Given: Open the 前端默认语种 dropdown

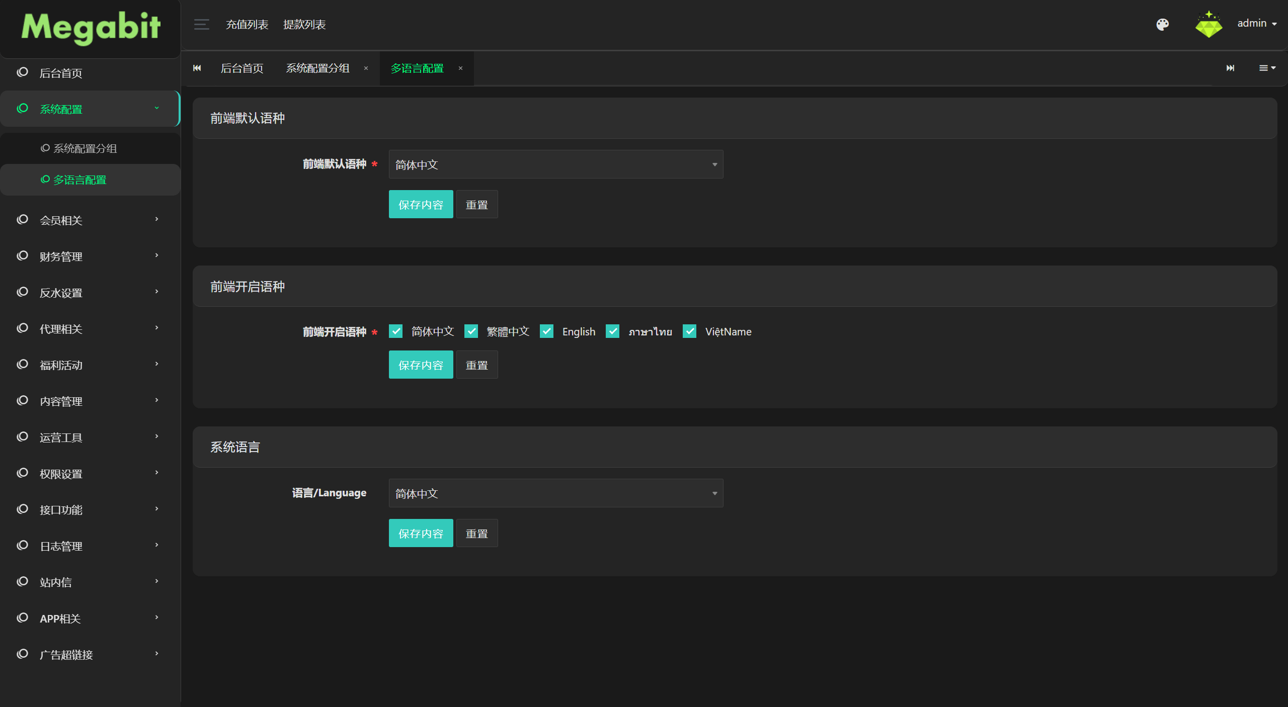Looking at the screenshot, I should 556,164.
